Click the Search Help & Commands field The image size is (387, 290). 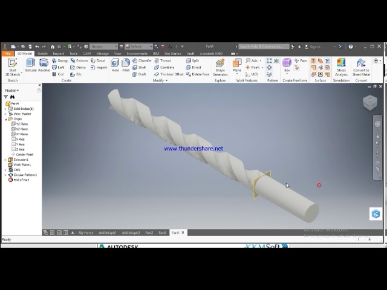pyautogui.click(x=264, y=47)
